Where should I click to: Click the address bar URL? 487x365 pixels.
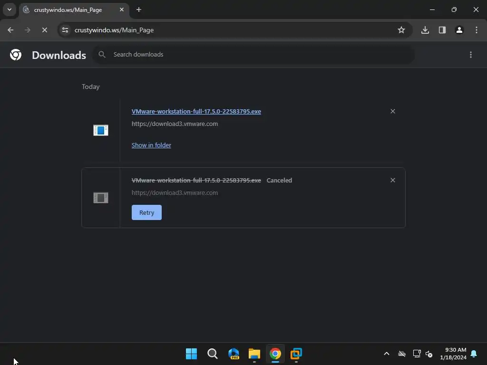(114, 30)
